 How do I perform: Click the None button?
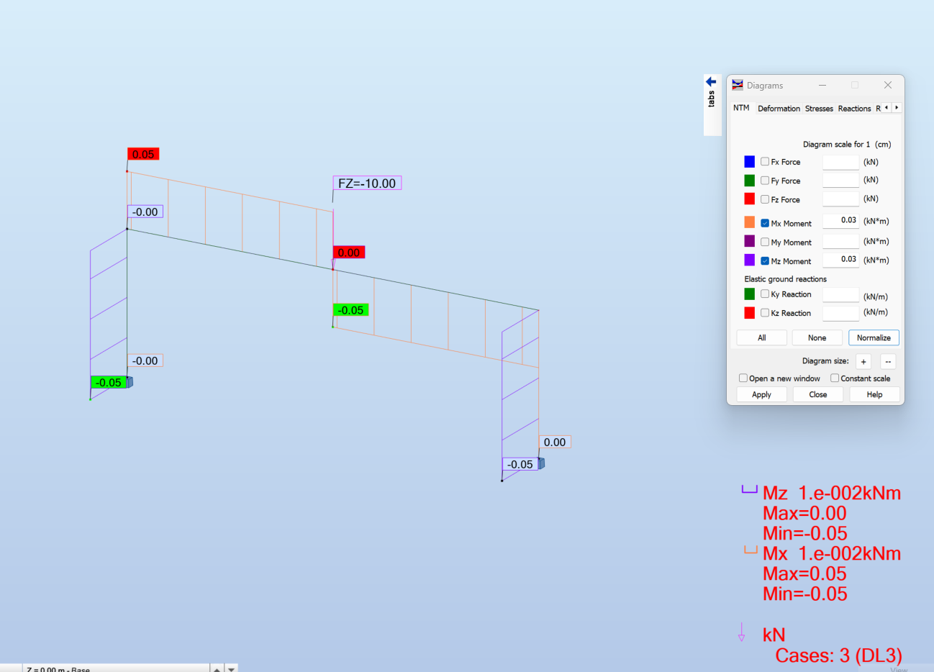click(x=817, y=337)
